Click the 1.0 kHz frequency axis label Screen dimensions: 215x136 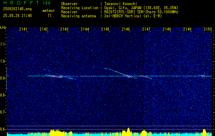coord(3,61)
